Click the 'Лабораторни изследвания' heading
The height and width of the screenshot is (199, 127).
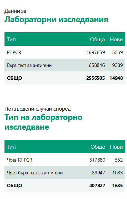(56, 20)
